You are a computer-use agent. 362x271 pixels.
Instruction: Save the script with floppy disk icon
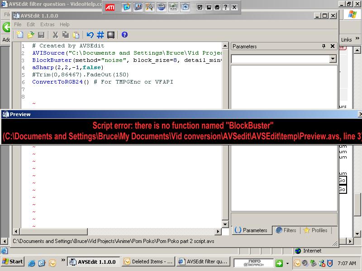click(x=41, y=35)
